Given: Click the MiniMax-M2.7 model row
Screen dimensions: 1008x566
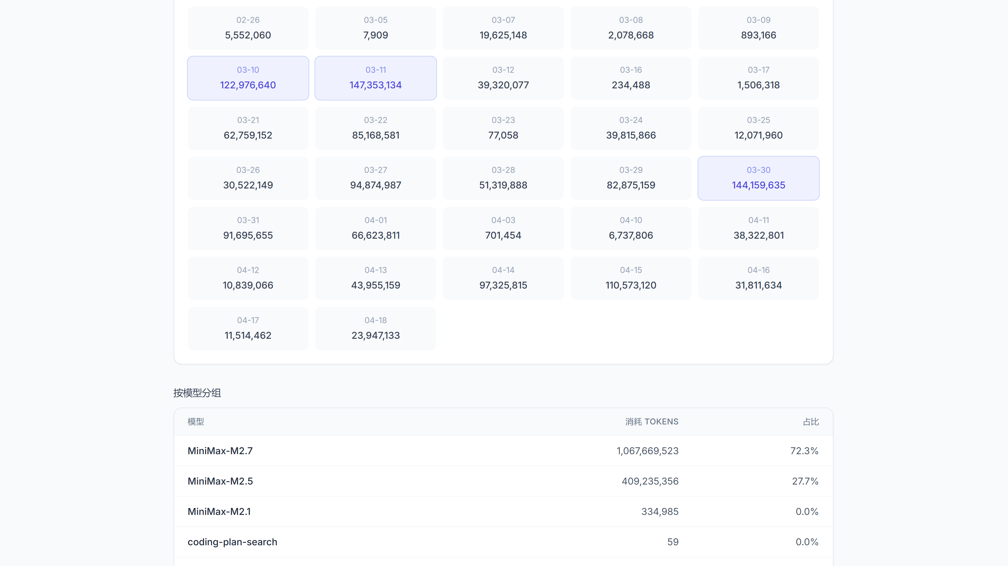Looking at the screenshot, I should click(503, 451).
